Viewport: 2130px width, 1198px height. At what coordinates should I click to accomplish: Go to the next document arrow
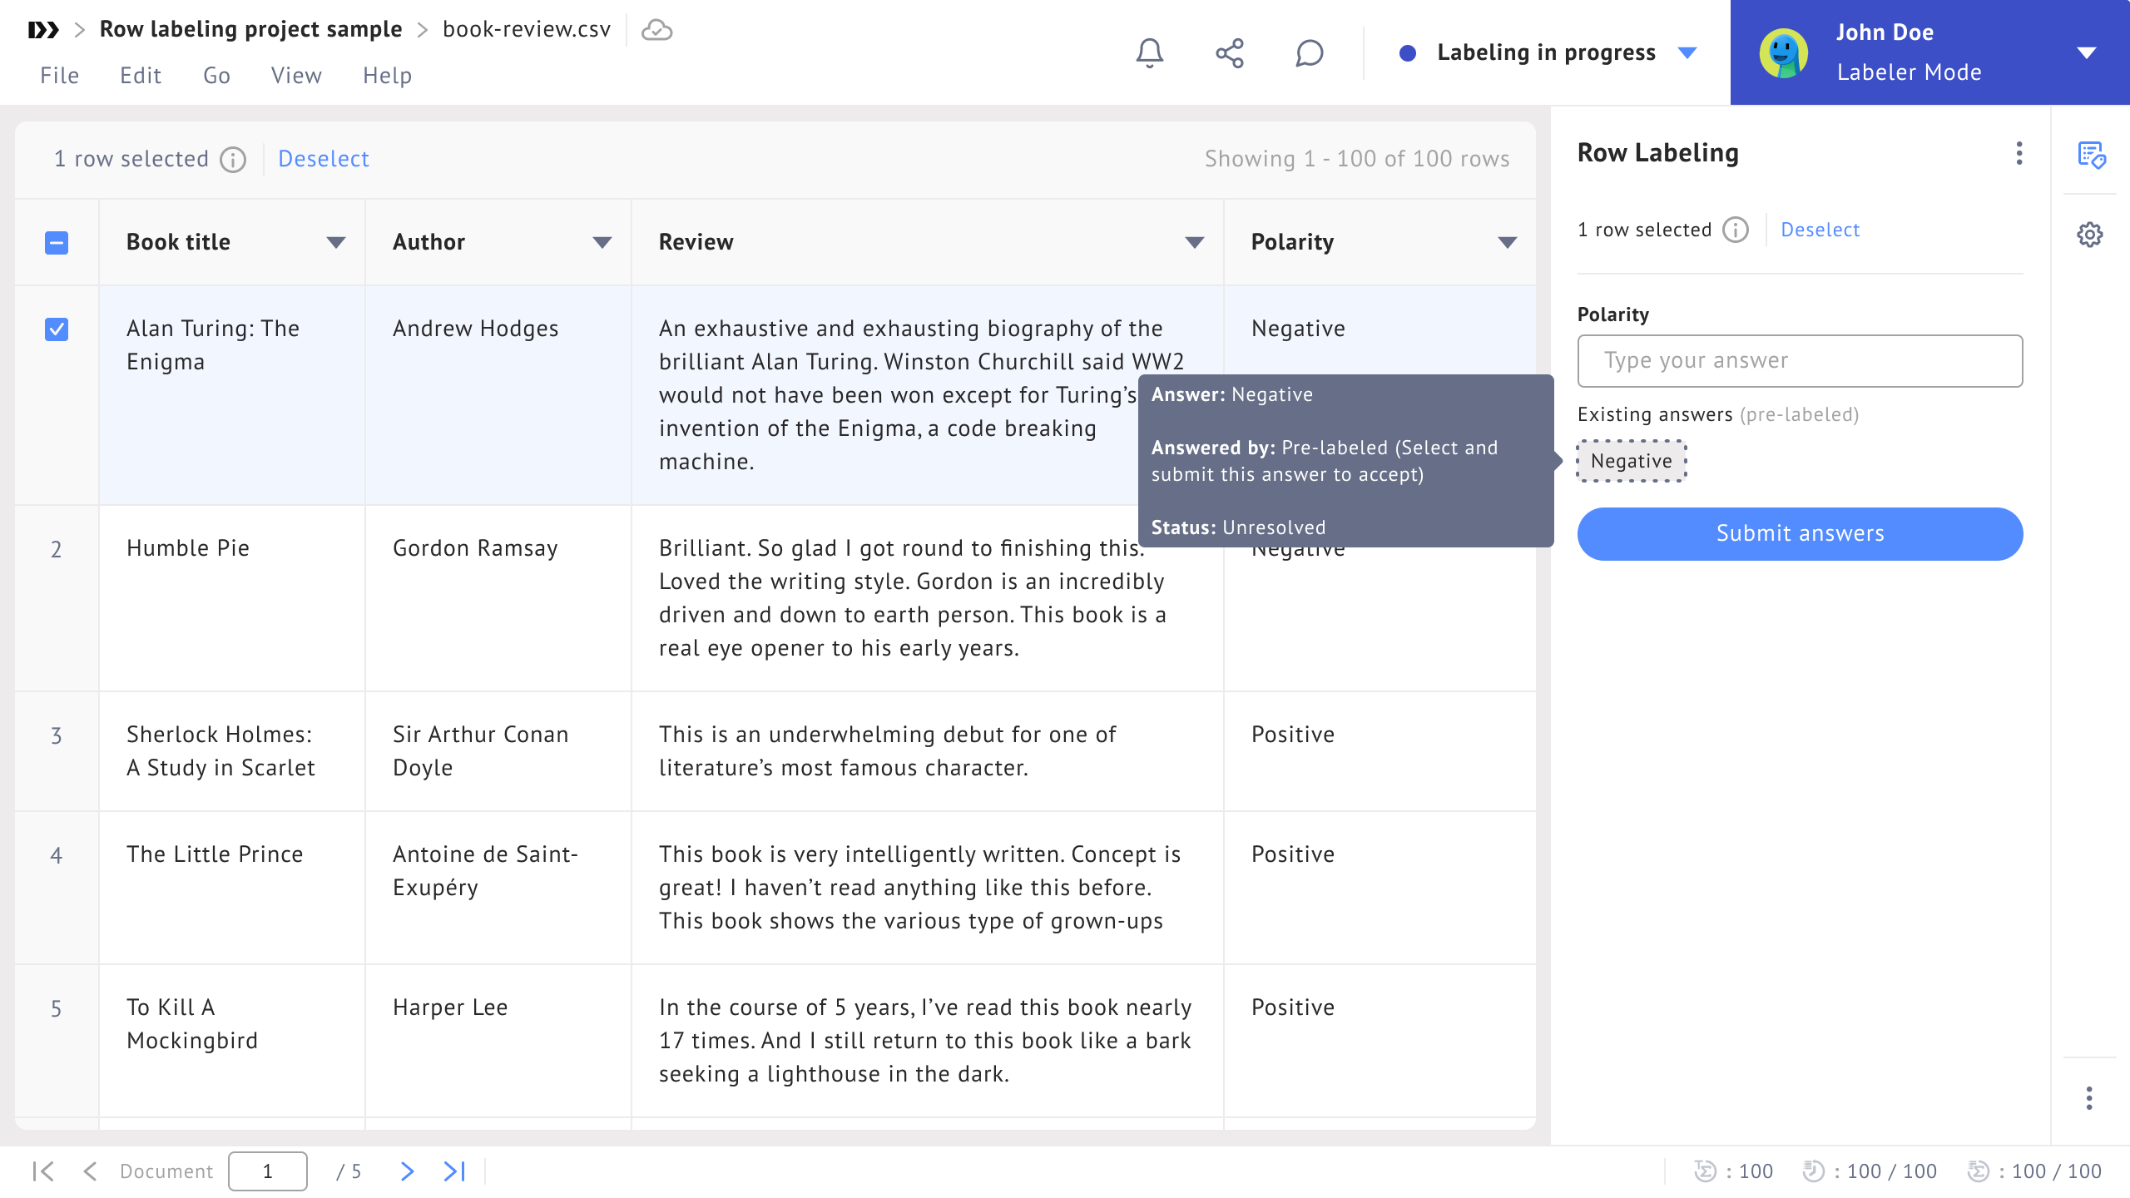tap(407, 1171)
